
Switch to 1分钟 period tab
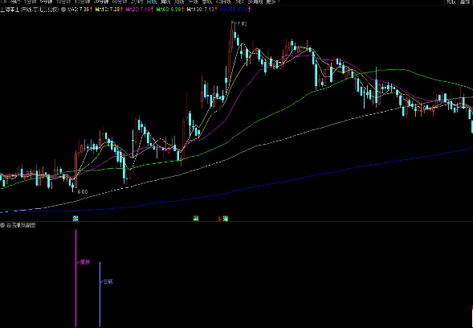click(30, 2)
